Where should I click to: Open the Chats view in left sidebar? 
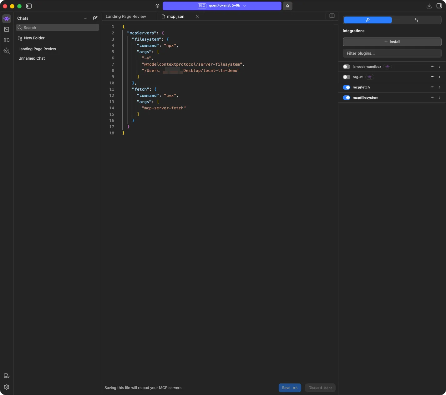7,19
